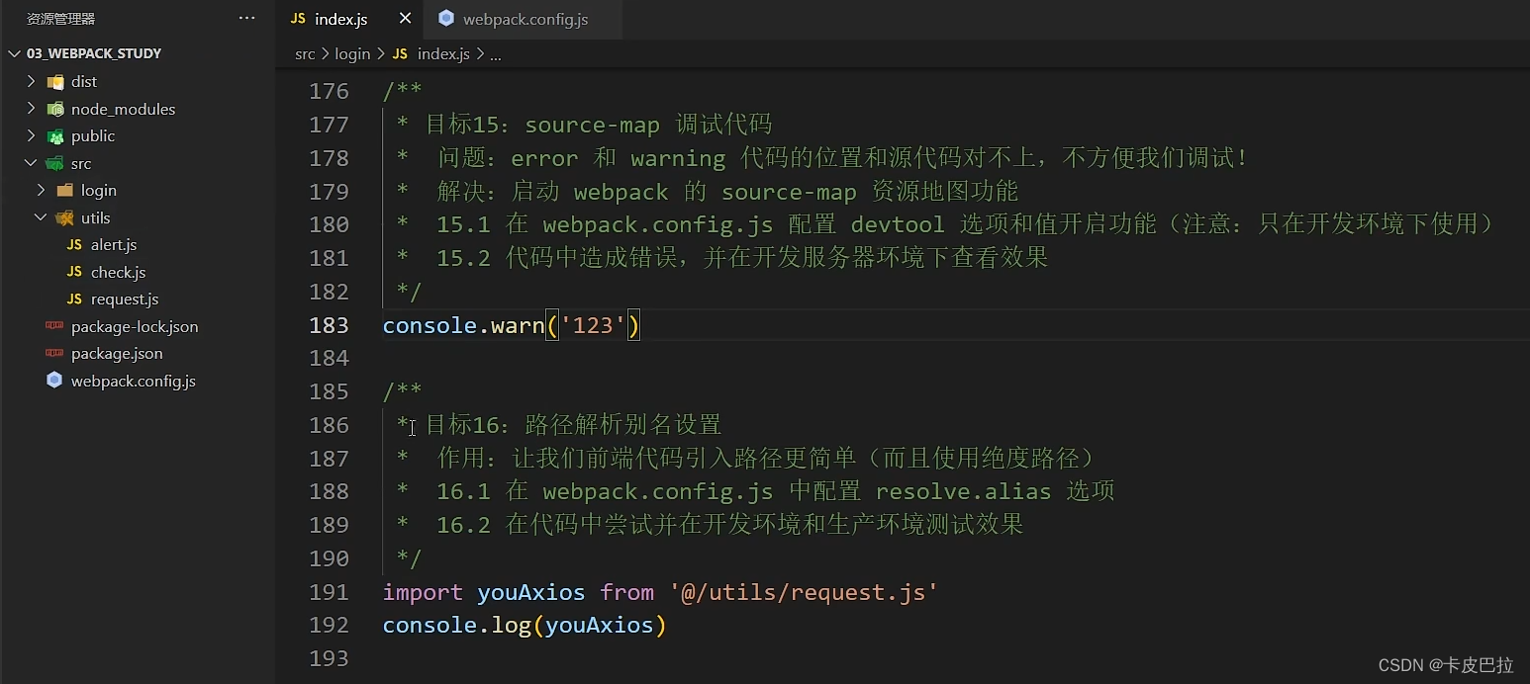Click the JS icon beside check.js
Screen dimensions: 1530x684
[x=74, y=272]
